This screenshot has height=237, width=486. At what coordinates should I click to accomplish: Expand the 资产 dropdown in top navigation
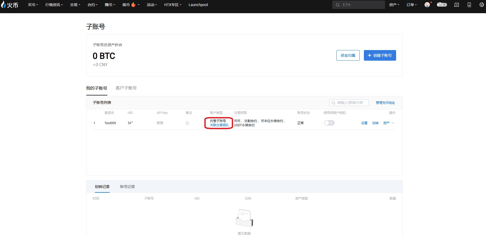[394, 5]
